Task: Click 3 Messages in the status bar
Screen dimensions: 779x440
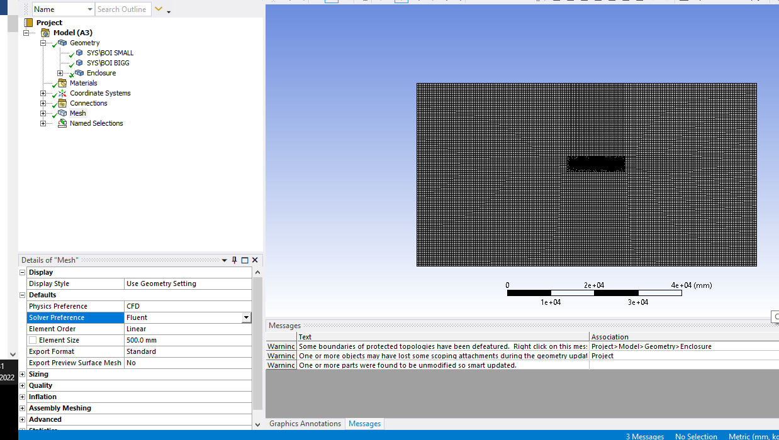Action: pos(644,436)
